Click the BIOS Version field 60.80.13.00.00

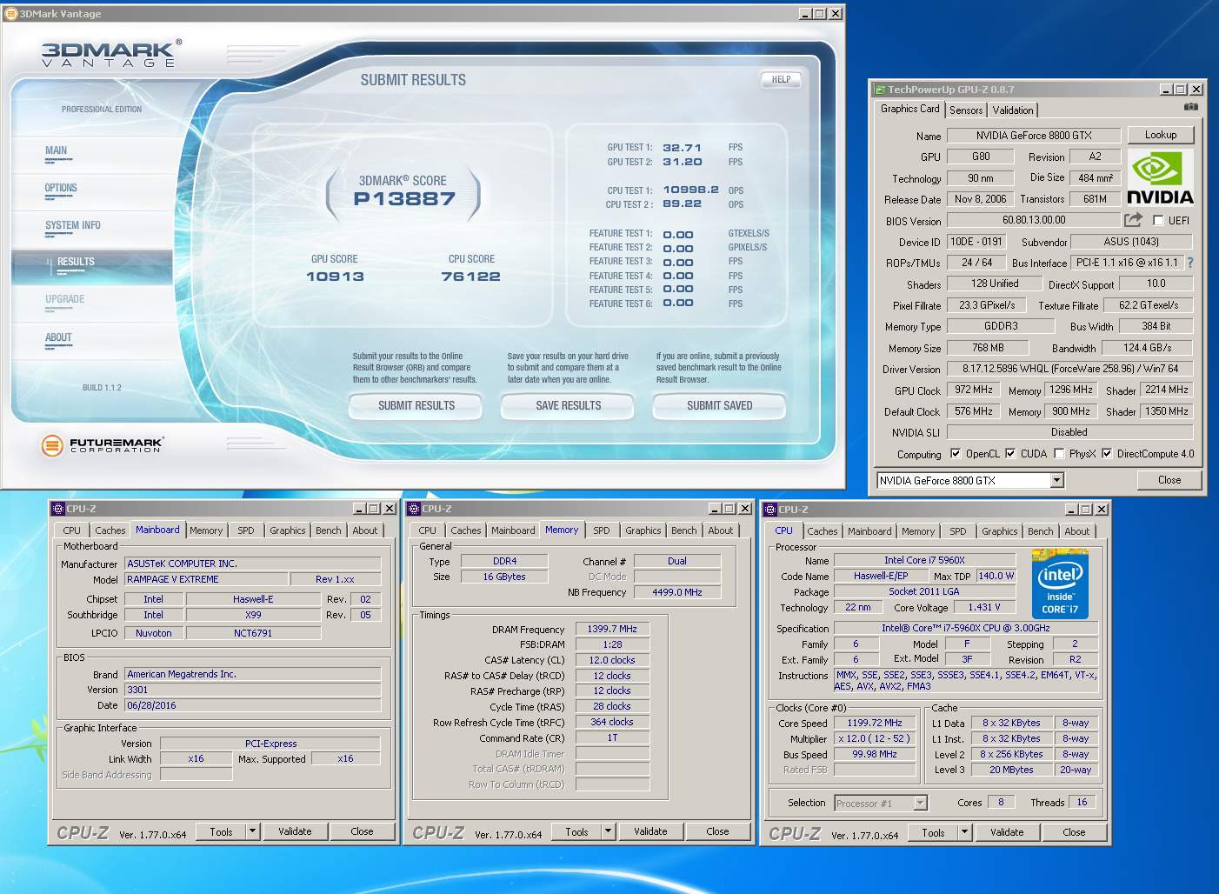pyautogui.click(x=1034, y=221)
